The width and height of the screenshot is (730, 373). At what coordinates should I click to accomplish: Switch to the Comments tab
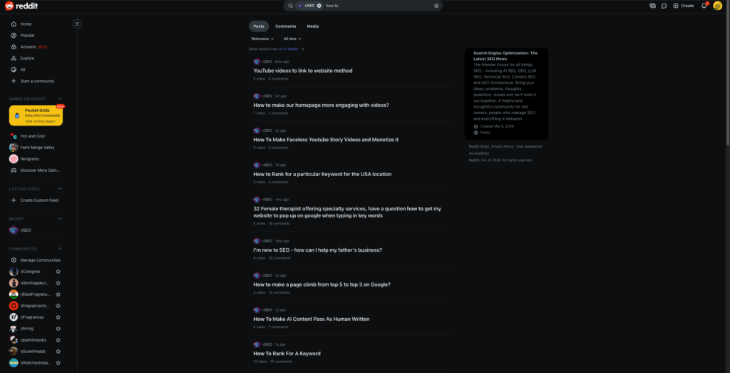point(285,26)
